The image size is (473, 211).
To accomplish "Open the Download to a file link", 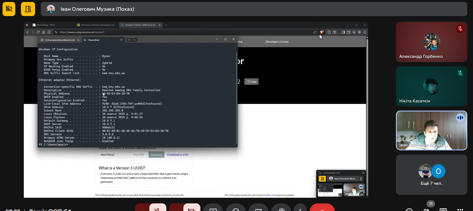I will coord(178,155).
